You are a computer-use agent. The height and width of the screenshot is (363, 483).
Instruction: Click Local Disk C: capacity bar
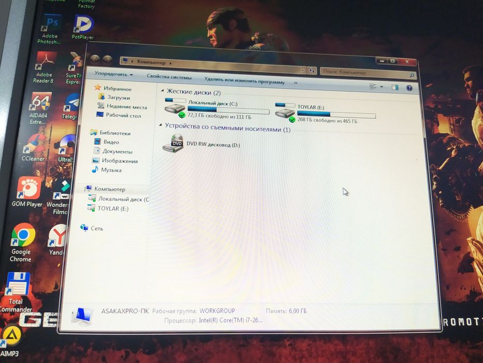228,110
